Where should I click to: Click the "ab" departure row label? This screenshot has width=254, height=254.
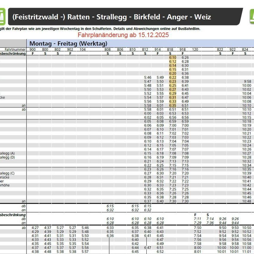[x=24, y=109]
